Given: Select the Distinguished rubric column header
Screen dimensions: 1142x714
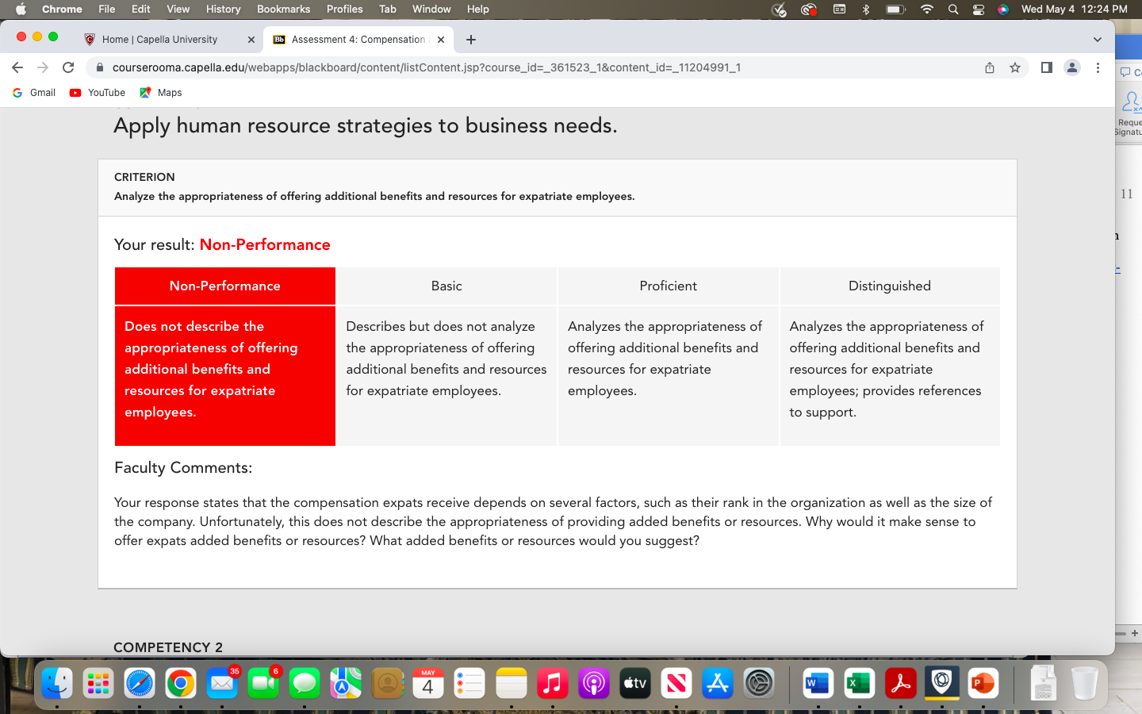Looking at the screenshot, I should 890,286.
